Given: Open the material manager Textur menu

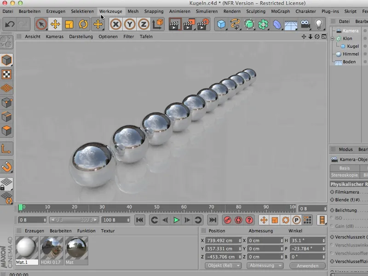Looking at the screenshot, I should (x=108, y=231).
